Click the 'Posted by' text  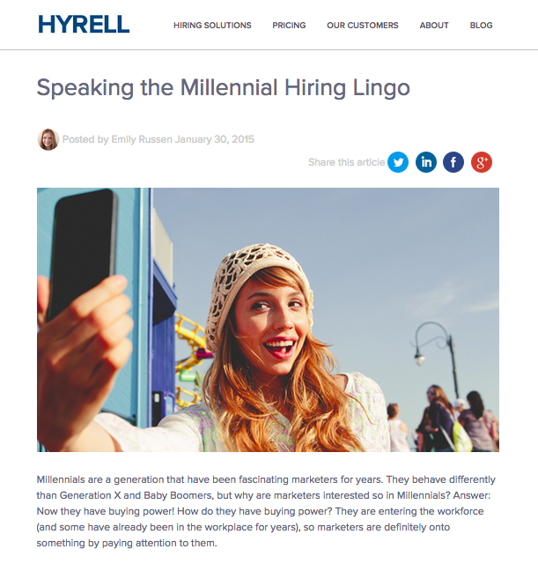[85, 139]
